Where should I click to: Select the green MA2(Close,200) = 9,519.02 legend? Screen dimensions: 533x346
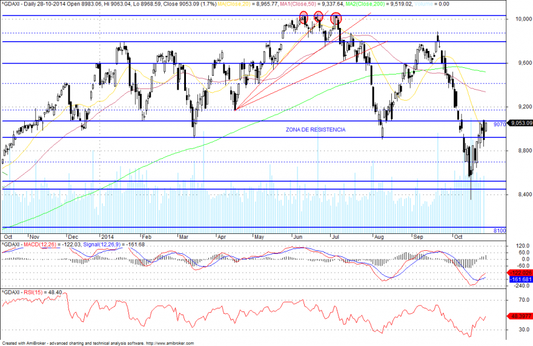[379, 4]
